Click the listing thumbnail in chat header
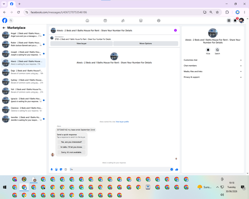The width and height of the screenshot is (249, 199). (x=53, y=30)
